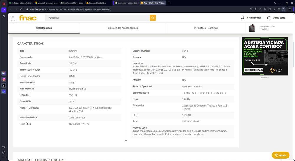
Task: Go forward with the browser forward arrow
Action: click(16, 9)
